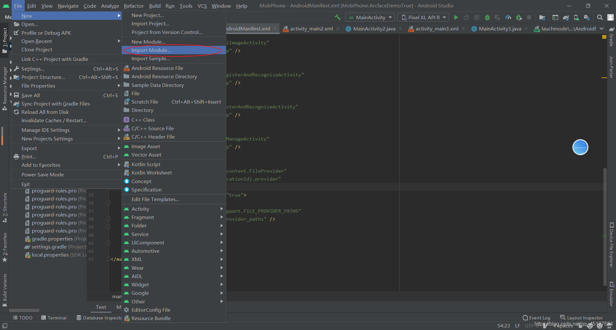Screen dimensions: 616x330
Task: Open SDK Manager from the toolbar
Action: (x=586, y=17)
